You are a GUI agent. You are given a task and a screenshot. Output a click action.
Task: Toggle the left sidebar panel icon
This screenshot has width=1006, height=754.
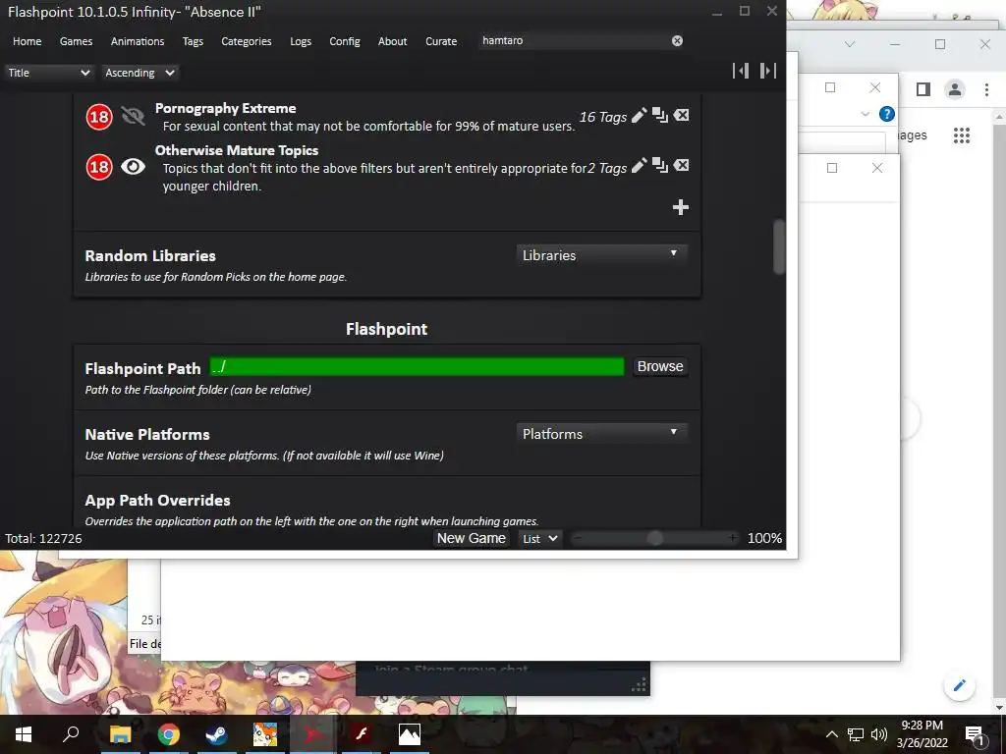pos(741,71)
